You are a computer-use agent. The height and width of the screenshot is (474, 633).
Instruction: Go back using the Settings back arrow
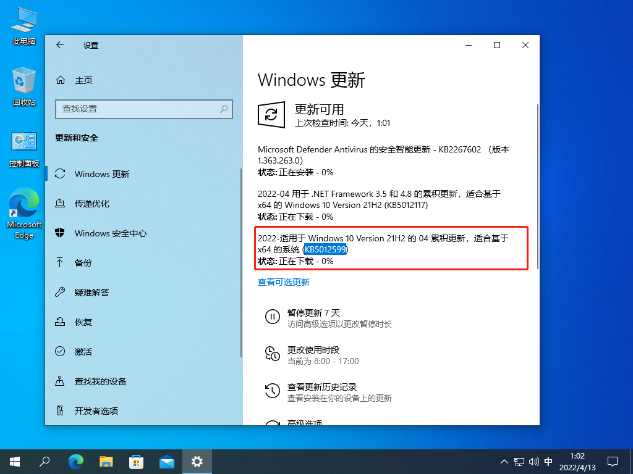click(x=60, y=45)
